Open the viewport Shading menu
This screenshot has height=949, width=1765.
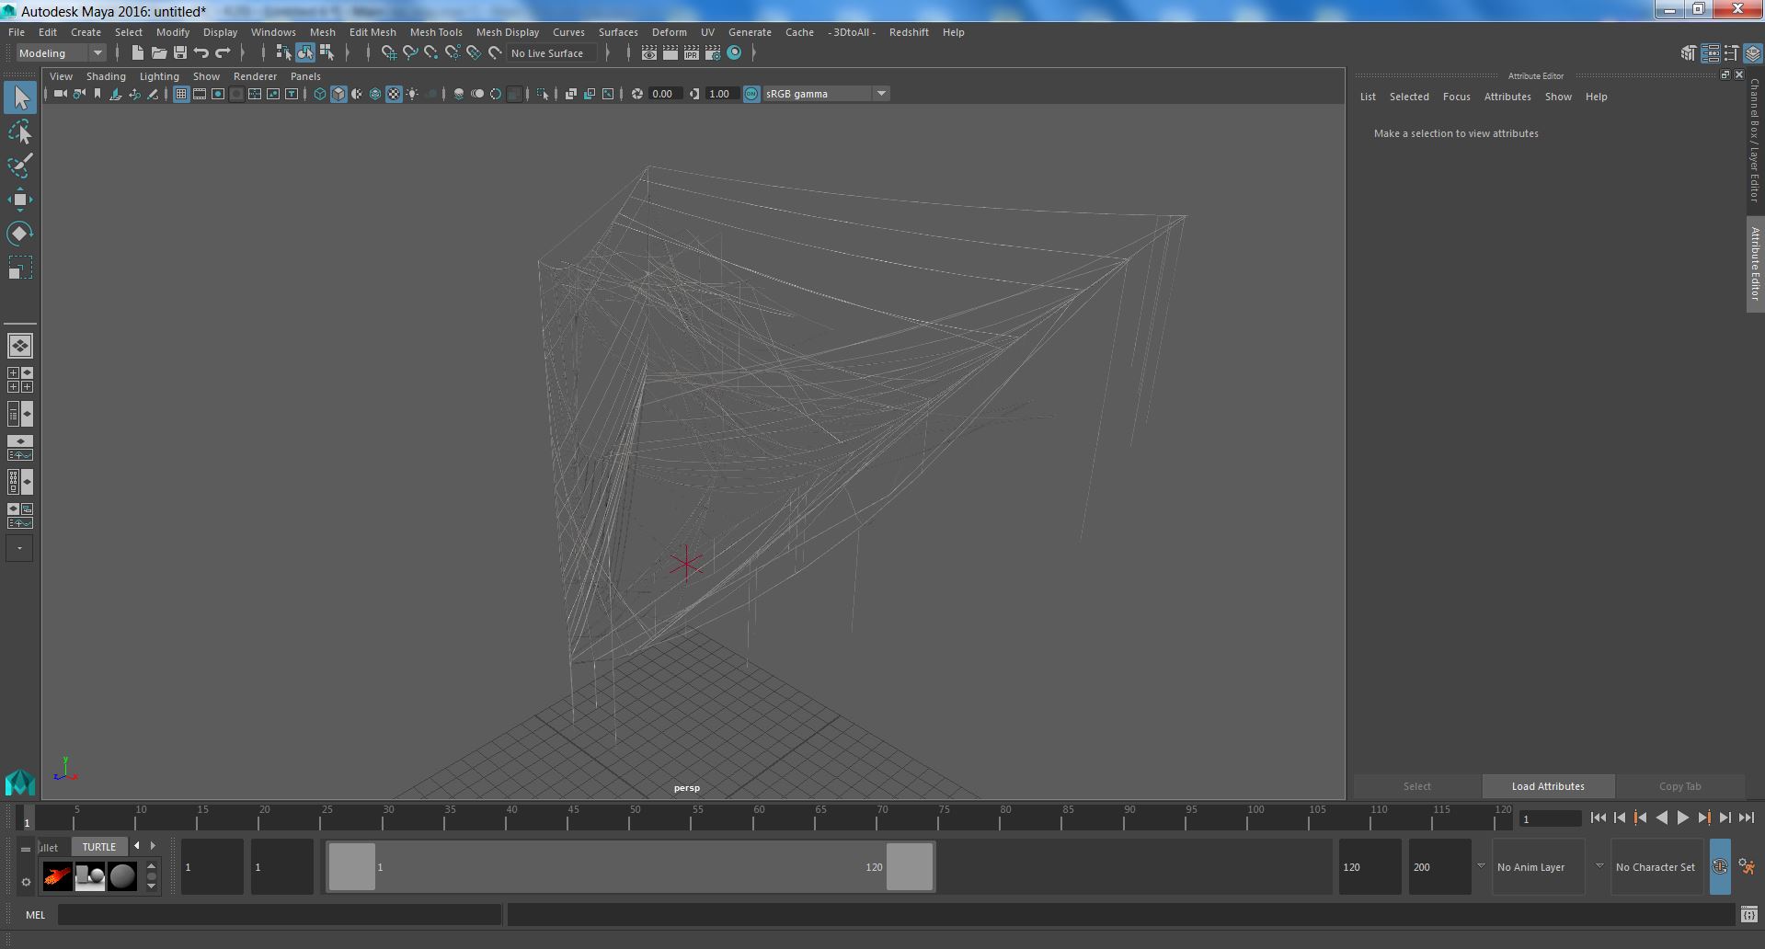pos(106,76)
